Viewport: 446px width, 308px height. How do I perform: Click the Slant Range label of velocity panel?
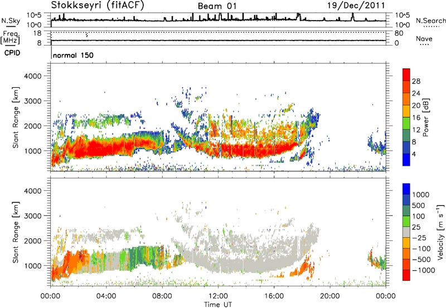[x=16, y=232]
